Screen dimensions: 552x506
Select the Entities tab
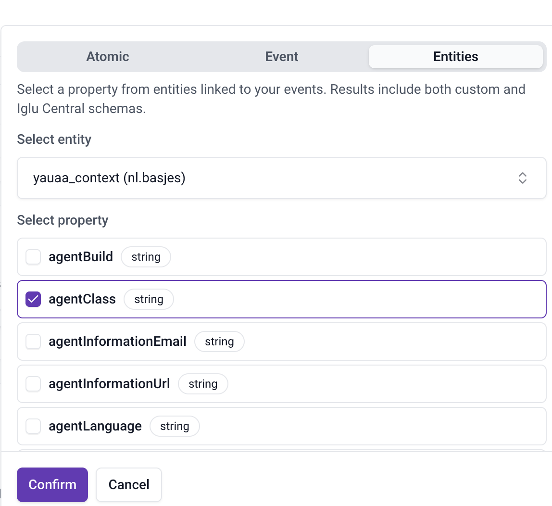[x=455, y=57]
